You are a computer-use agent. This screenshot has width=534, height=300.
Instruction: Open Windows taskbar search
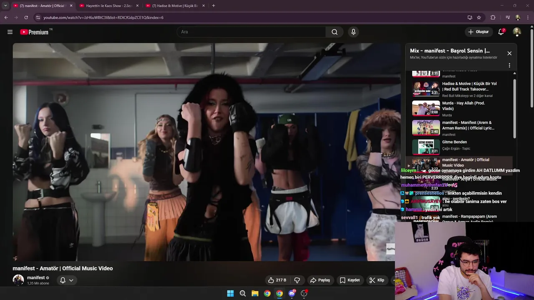pos(242,293)
